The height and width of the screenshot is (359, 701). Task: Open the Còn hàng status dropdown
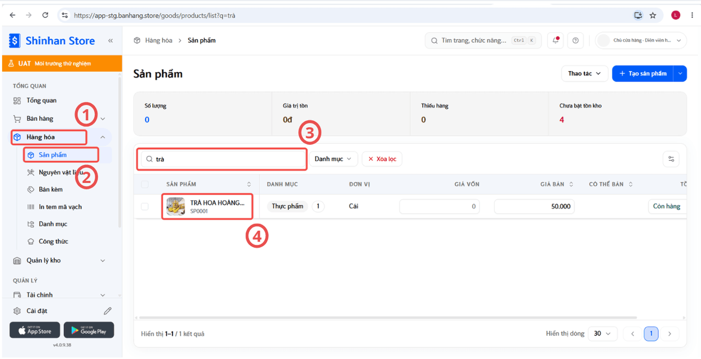667,207
